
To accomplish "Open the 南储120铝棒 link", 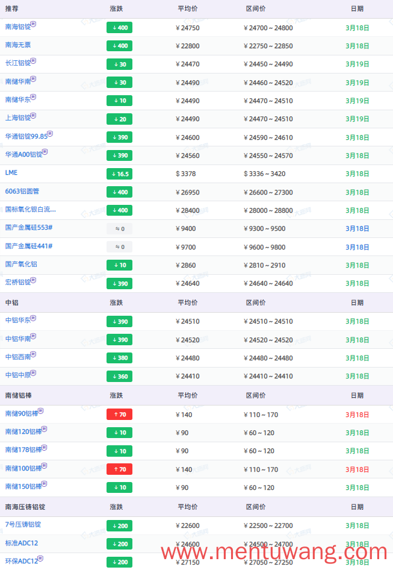I will tap(23, 432).
